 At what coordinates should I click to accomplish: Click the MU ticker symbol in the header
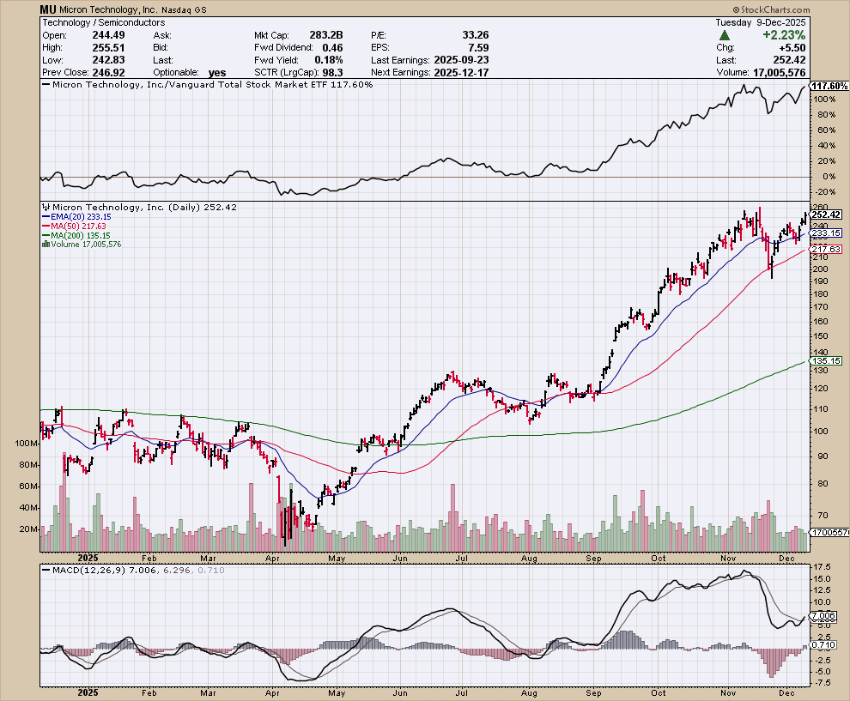pos(48,9)
